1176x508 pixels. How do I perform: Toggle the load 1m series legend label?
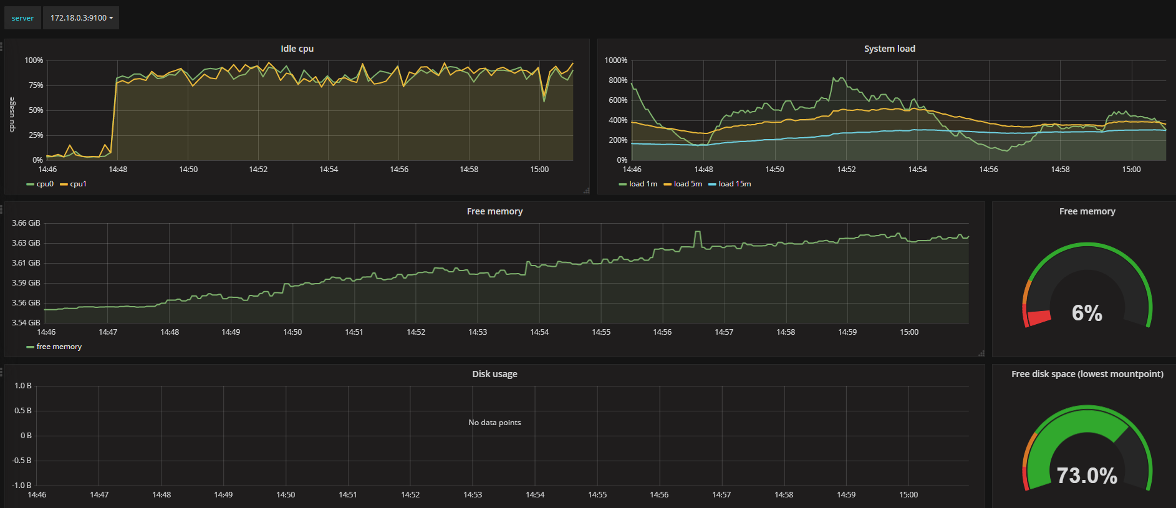point(643,184)
